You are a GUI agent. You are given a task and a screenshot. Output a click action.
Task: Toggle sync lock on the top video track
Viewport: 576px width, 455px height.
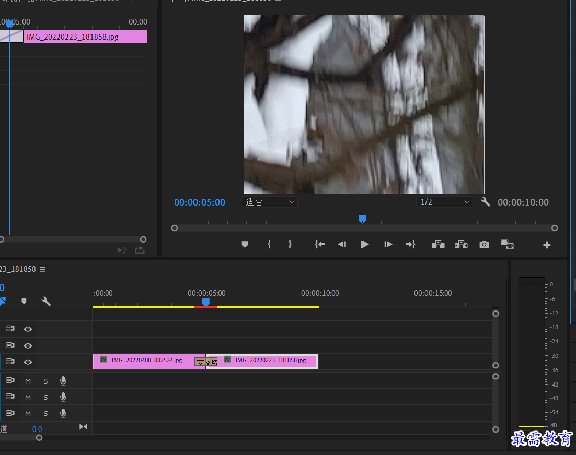[10, 329]
